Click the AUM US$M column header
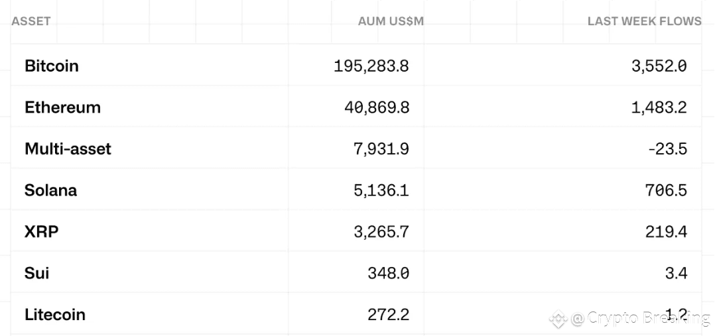 click(391, 21)
